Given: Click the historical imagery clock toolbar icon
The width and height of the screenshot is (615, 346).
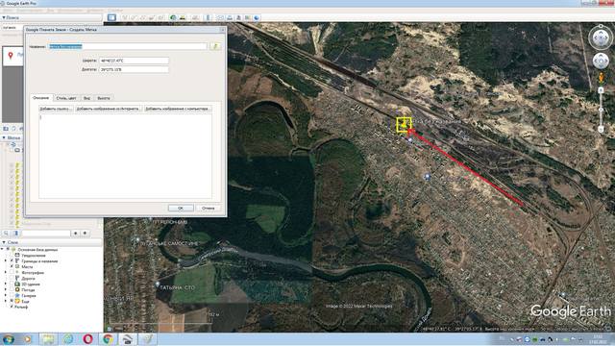Looking at the screenshot, I should (173, 17).
